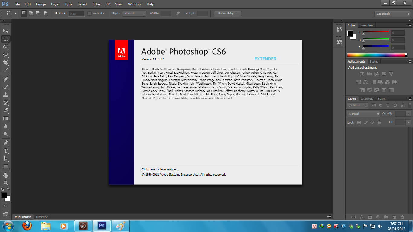Create a Gradient Map adjustment
The width and height of the screenshot is (413, 232).
point(391,90)
